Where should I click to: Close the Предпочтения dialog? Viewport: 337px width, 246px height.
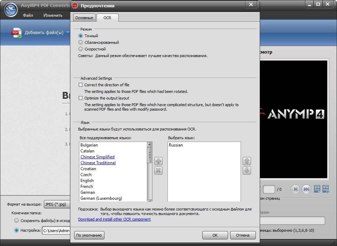tap(251, 5)
